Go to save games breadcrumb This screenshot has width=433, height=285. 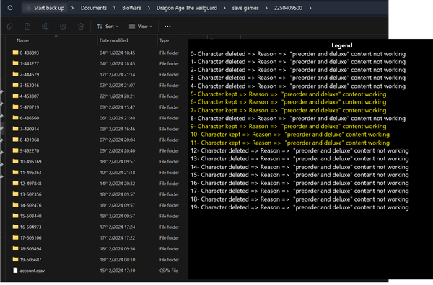click(245, 8)
